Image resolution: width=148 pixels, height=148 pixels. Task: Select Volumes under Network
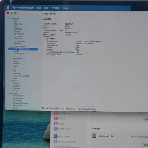click(17, 89)
